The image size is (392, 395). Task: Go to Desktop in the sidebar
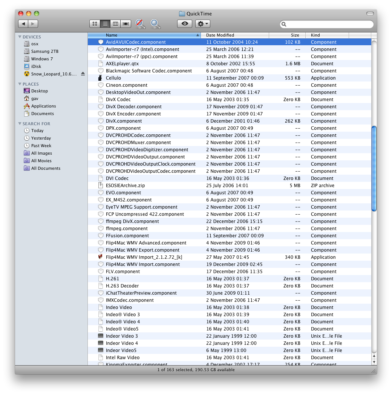point(39,91)
